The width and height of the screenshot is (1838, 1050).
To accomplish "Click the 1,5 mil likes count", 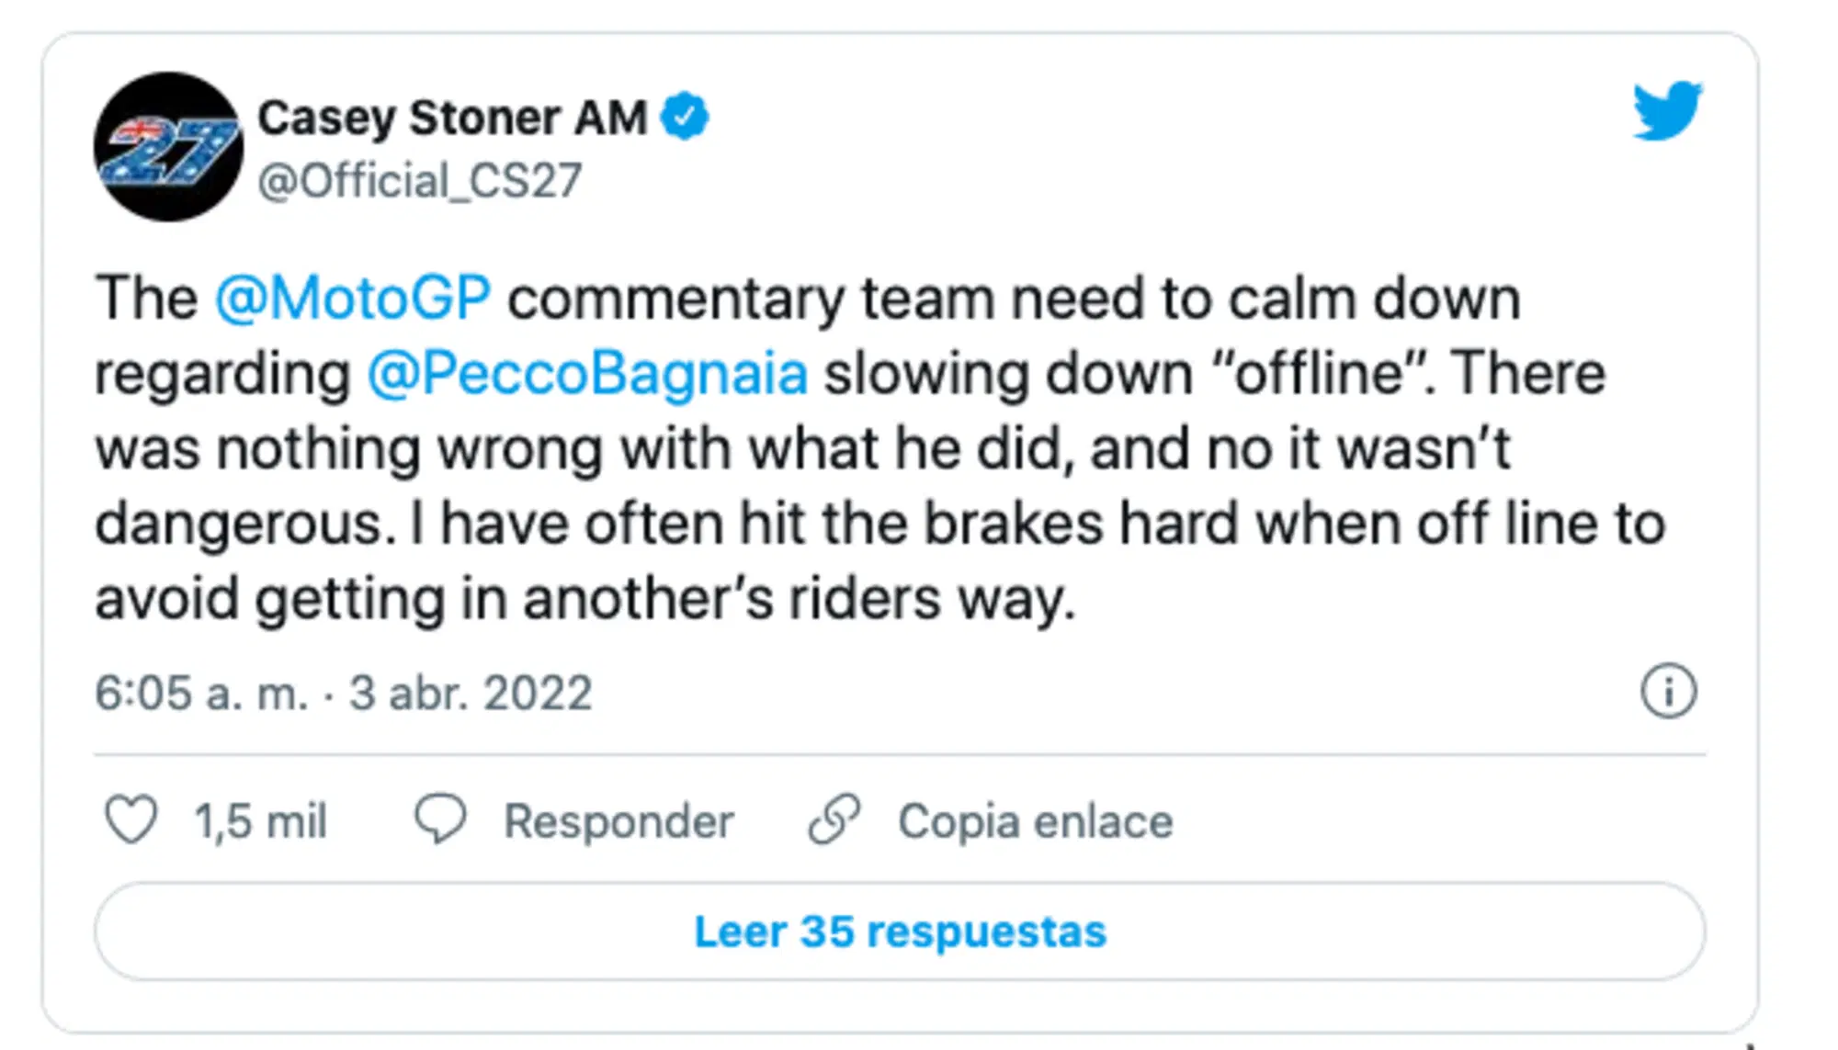I will (260, 821).
